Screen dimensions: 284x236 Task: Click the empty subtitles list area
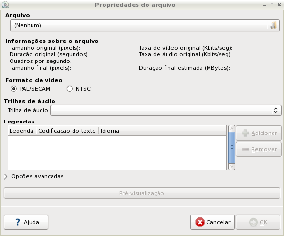tap(117, 153)
